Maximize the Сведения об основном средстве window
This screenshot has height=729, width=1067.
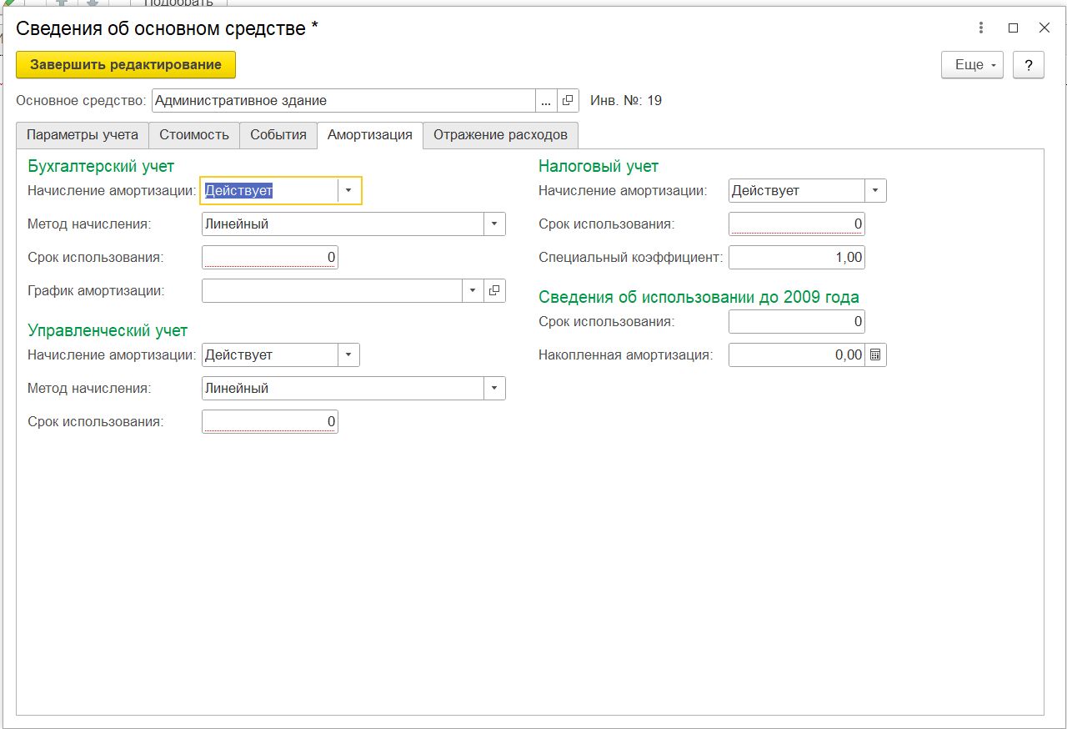pyautogui.click(x=1013, y=28)
